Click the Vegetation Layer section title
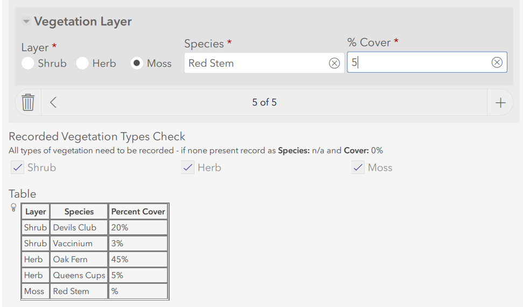This screenshot has width=523, height=307. (83, 22)
